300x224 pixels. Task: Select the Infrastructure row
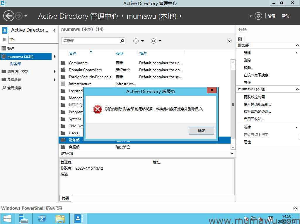[144, 84]
